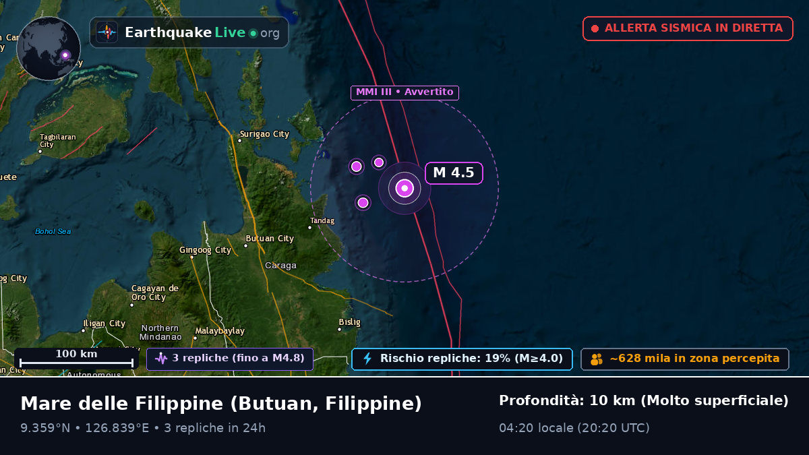Click the "Caraga" region label

(280, 266)
